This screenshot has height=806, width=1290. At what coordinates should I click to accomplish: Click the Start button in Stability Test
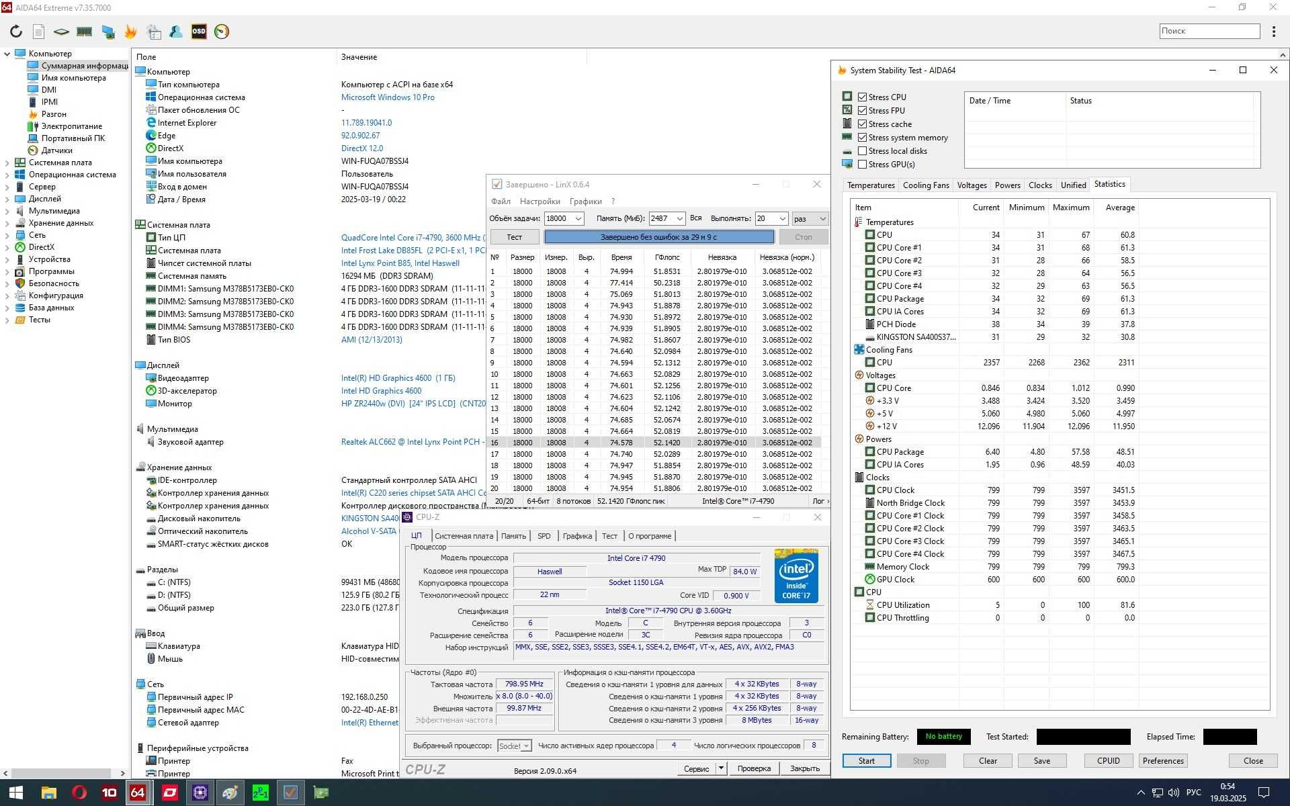click(x=867, y=761)
